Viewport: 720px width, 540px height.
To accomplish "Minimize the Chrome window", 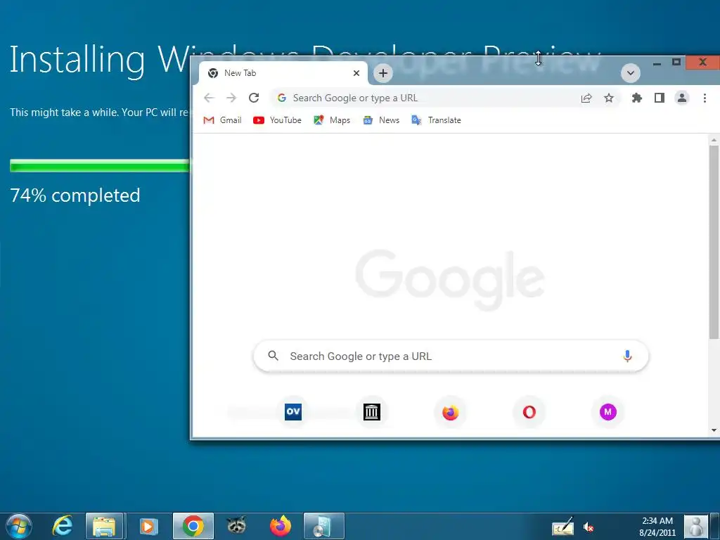I will pos(657,63).
